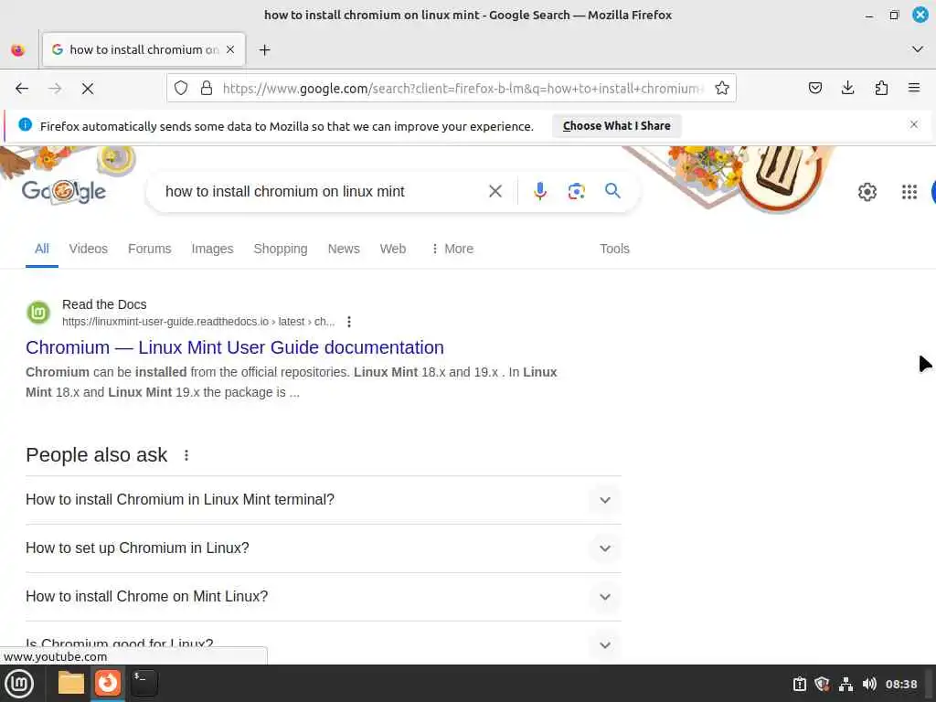Click the forward navigation arrow
The width and height of the screenshot is (936, 702).
(55, 89)
